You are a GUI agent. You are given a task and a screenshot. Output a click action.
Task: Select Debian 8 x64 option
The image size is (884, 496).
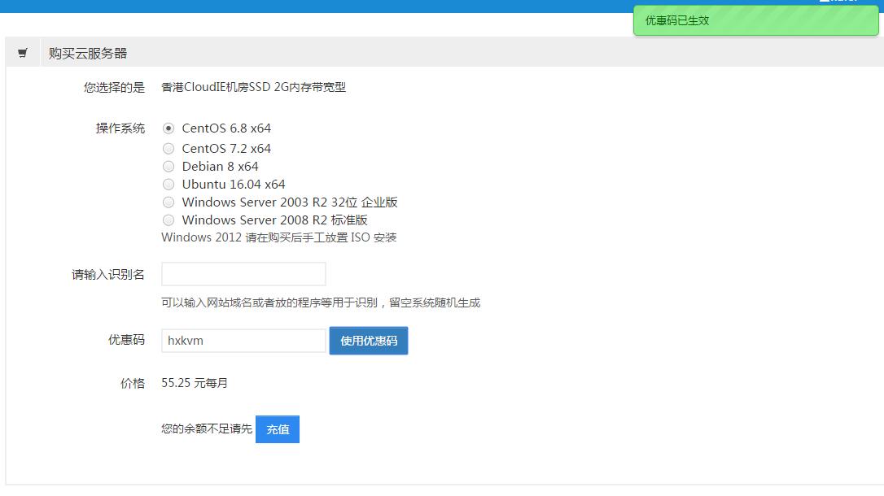[168, 167]
